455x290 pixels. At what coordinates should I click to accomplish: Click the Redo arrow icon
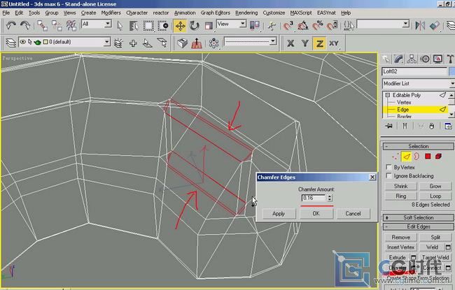[x=25, y=25]
